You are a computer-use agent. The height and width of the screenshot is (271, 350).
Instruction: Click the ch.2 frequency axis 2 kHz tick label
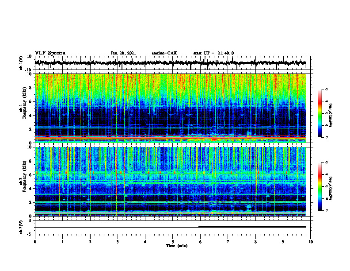(30, 202)
